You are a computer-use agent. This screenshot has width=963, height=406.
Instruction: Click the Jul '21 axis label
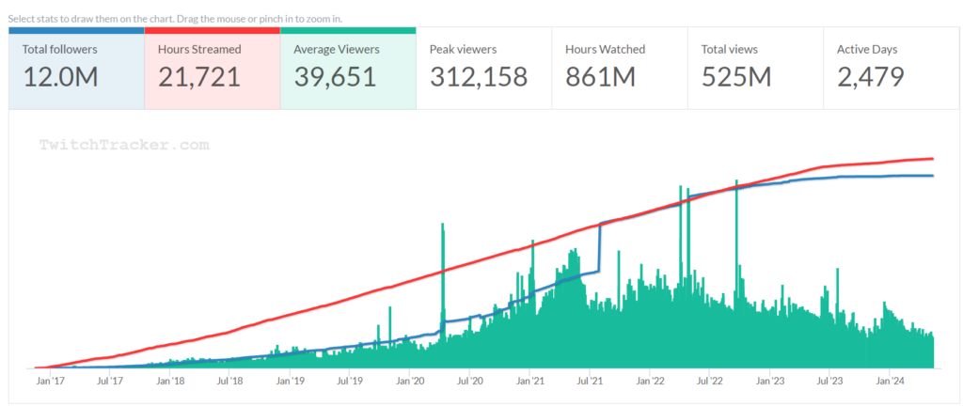click(x=591, y=382)
